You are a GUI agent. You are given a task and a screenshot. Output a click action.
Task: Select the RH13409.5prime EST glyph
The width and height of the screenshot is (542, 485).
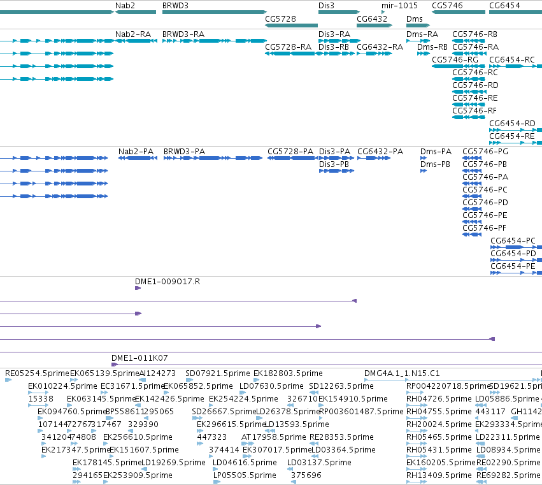[x=417, y=482]
